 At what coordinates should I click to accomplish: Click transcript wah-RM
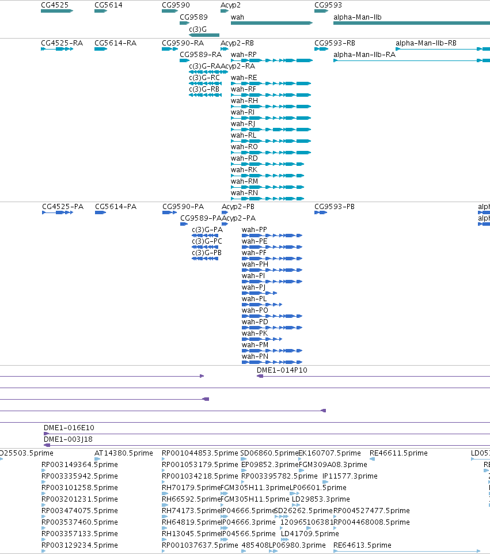coord(245,181)
